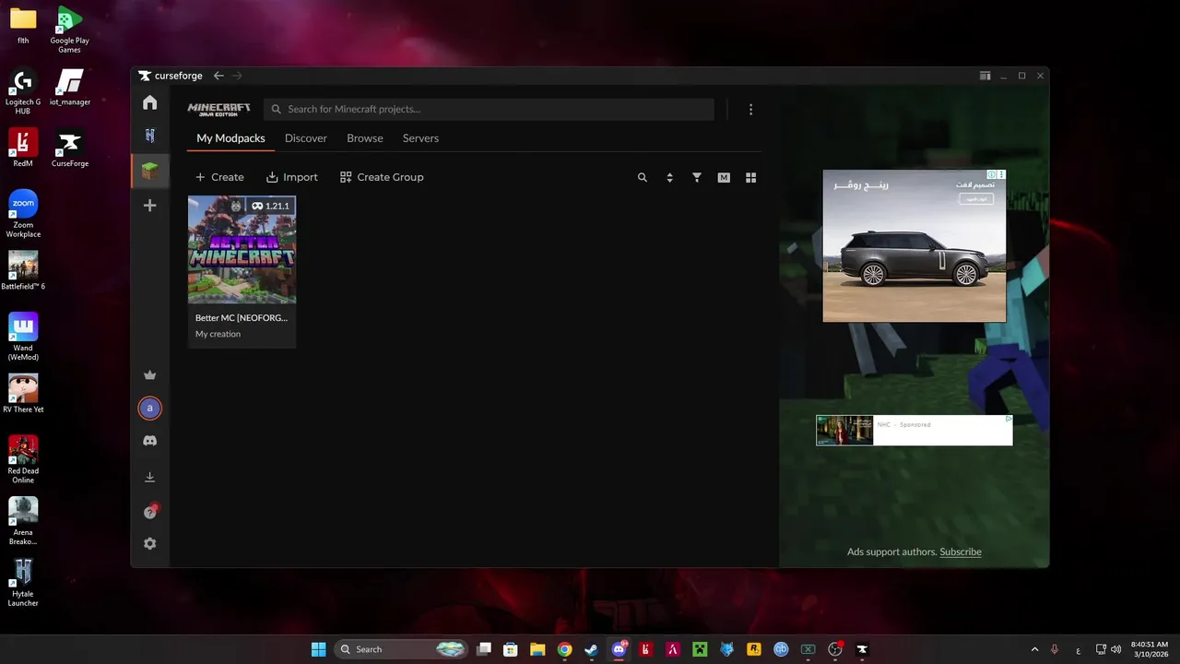Open Discord from taskbar

[619, 649]
